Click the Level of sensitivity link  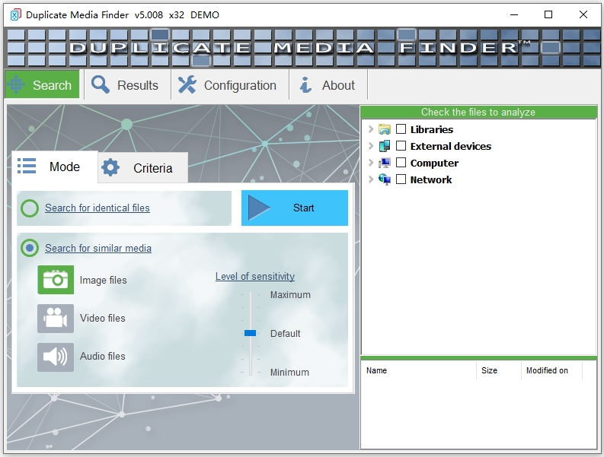[255, 276]
